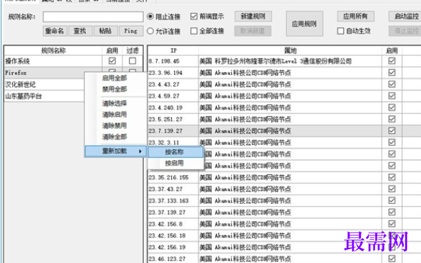
Task: Choose 按名称 in the submenu
Action: (175, 152)
